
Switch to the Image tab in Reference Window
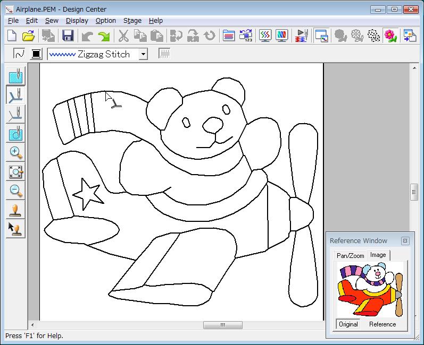(378, 255)
